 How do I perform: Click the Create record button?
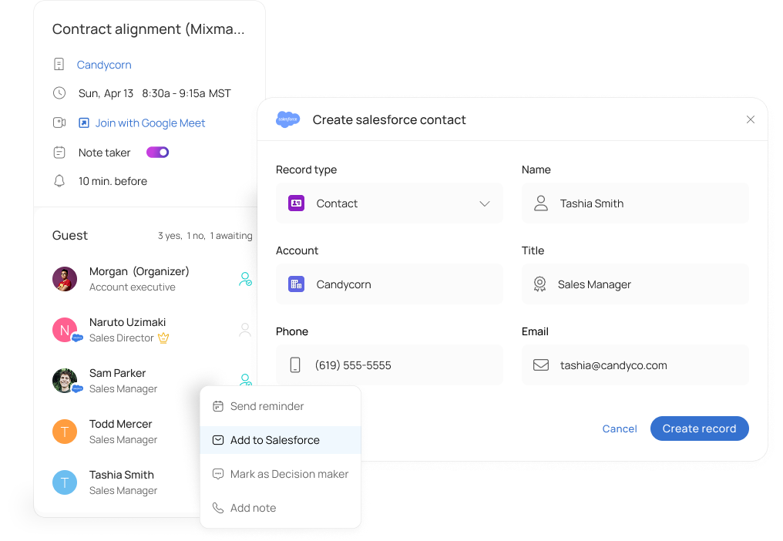[x=699, y=428]
